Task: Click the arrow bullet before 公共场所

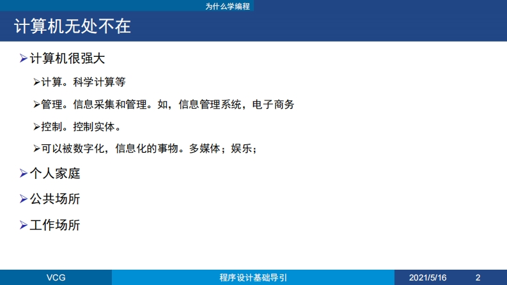Action: [24, 199]
